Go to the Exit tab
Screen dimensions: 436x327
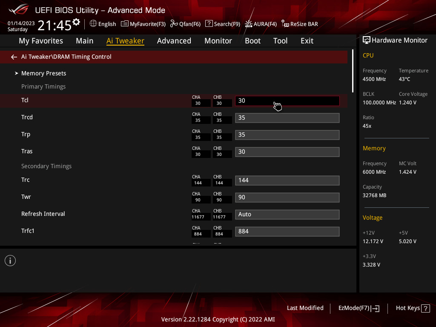307,41
